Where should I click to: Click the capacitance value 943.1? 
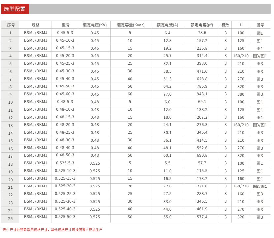202,94
